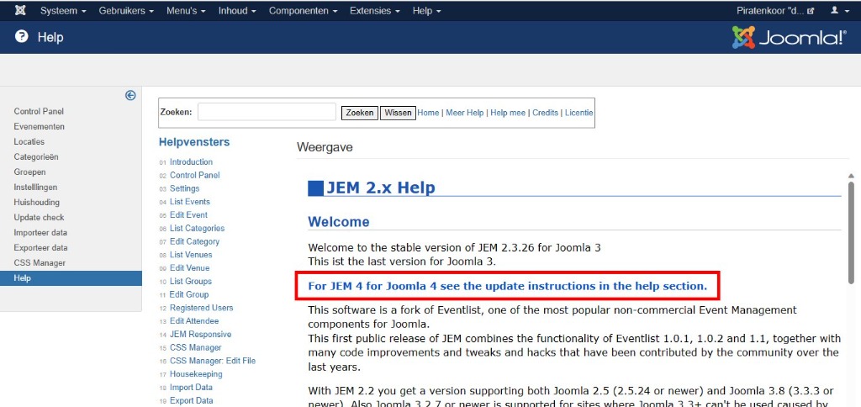Open help topic 05 Edit Event
861x407 pixels.
coord(189,214)
